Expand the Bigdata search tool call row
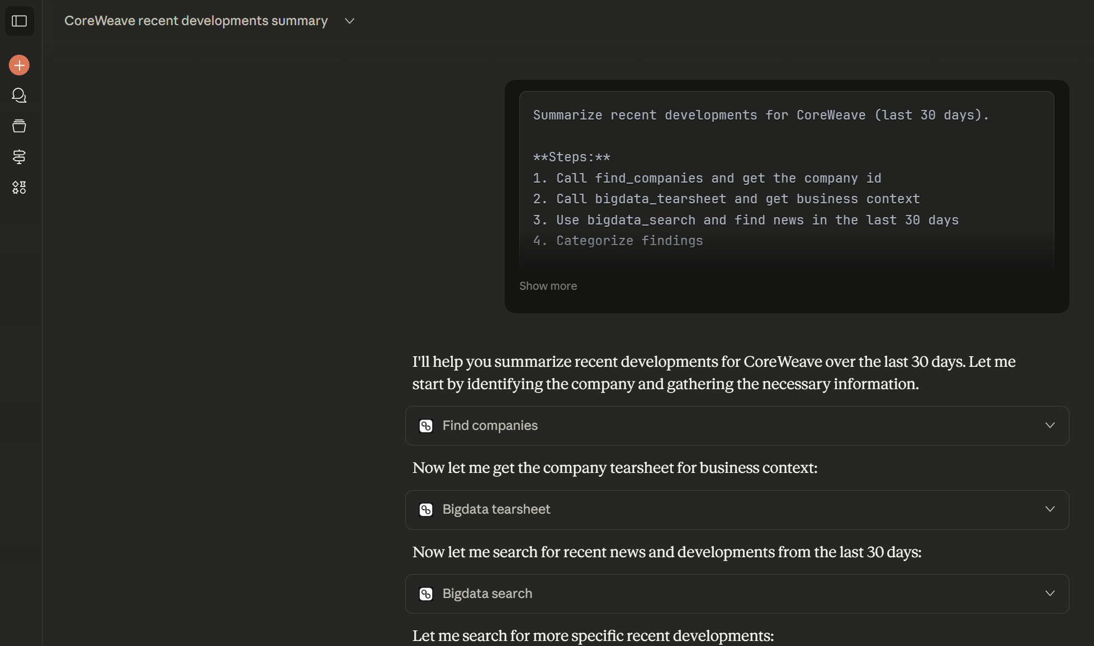This screenshot has width=1094, height=646. [736, 594]
